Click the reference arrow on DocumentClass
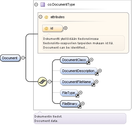 pos(88,63)
